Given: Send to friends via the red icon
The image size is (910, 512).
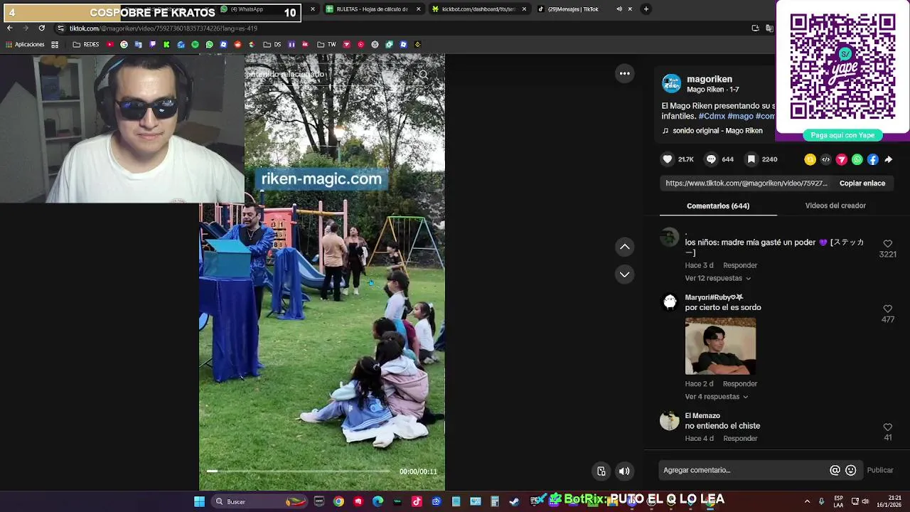Looking at the screenshot, I should pos(841,159).
